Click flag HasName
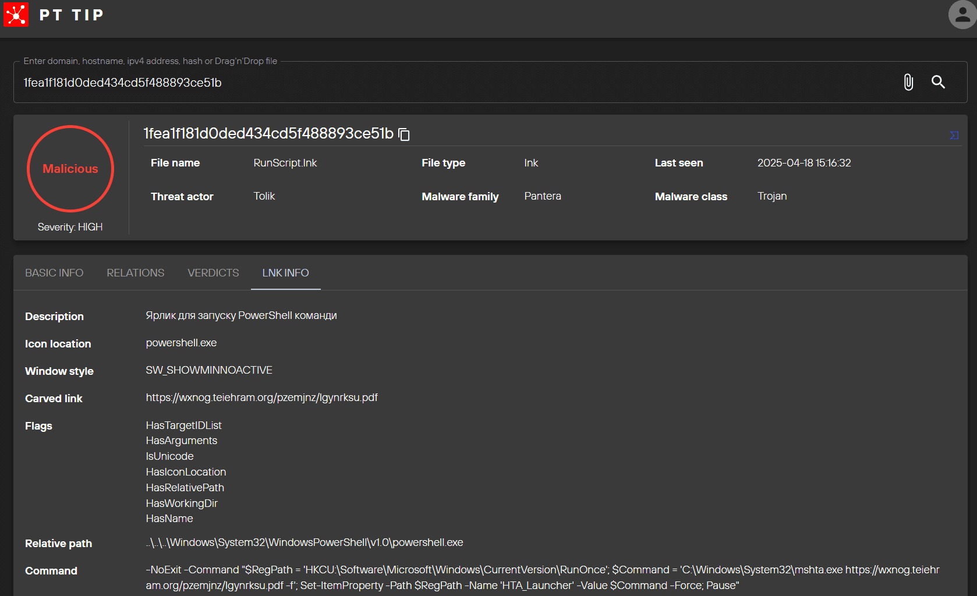The height and width of the screenshot is (596, 977). [x=169, y=519]
